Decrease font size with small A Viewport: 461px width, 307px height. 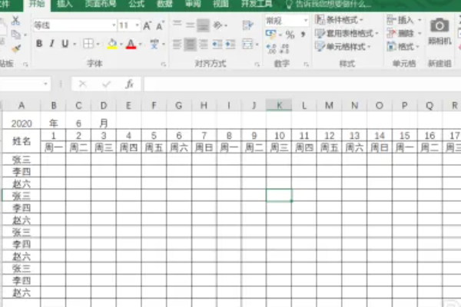[x=160, y=26]
